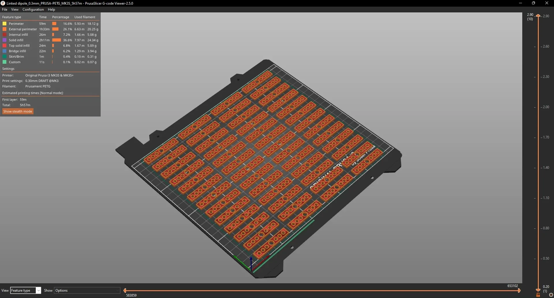
Task: Click the 'Used filament' column header
Action: pyautogui.click(x=85, y=17)
